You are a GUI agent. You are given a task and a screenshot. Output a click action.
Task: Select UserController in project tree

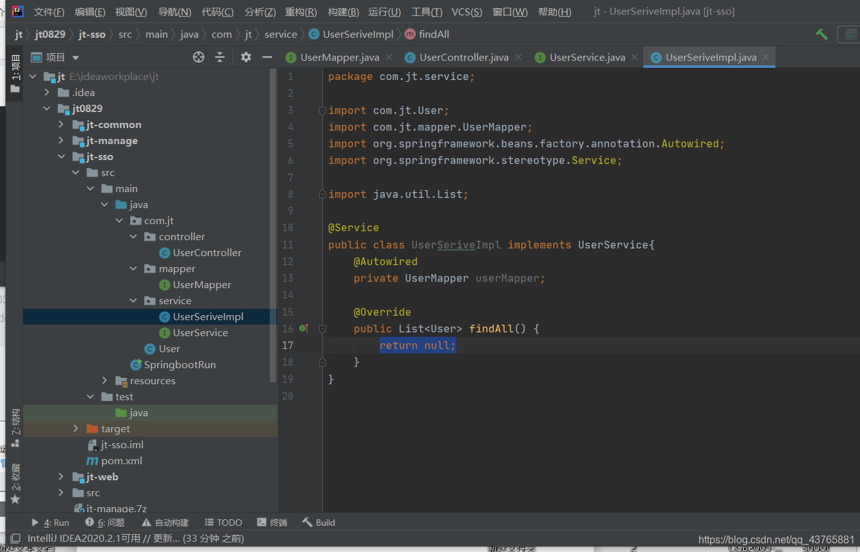click(207, 253)
